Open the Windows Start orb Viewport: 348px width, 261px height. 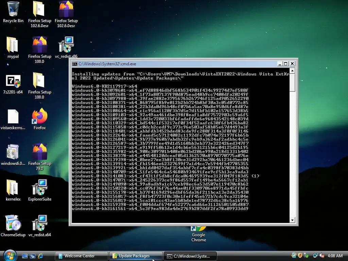point(10,256)
